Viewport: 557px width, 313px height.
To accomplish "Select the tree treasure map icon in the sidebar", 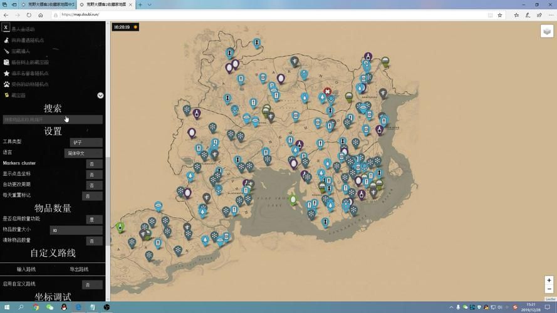I will 6,63.
